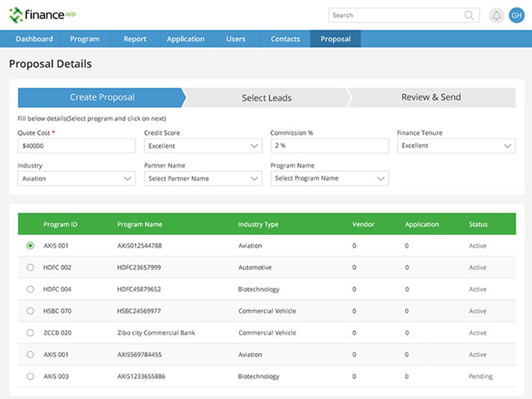
Task: Open the Select Program Name dropdown
Action: 330,178
